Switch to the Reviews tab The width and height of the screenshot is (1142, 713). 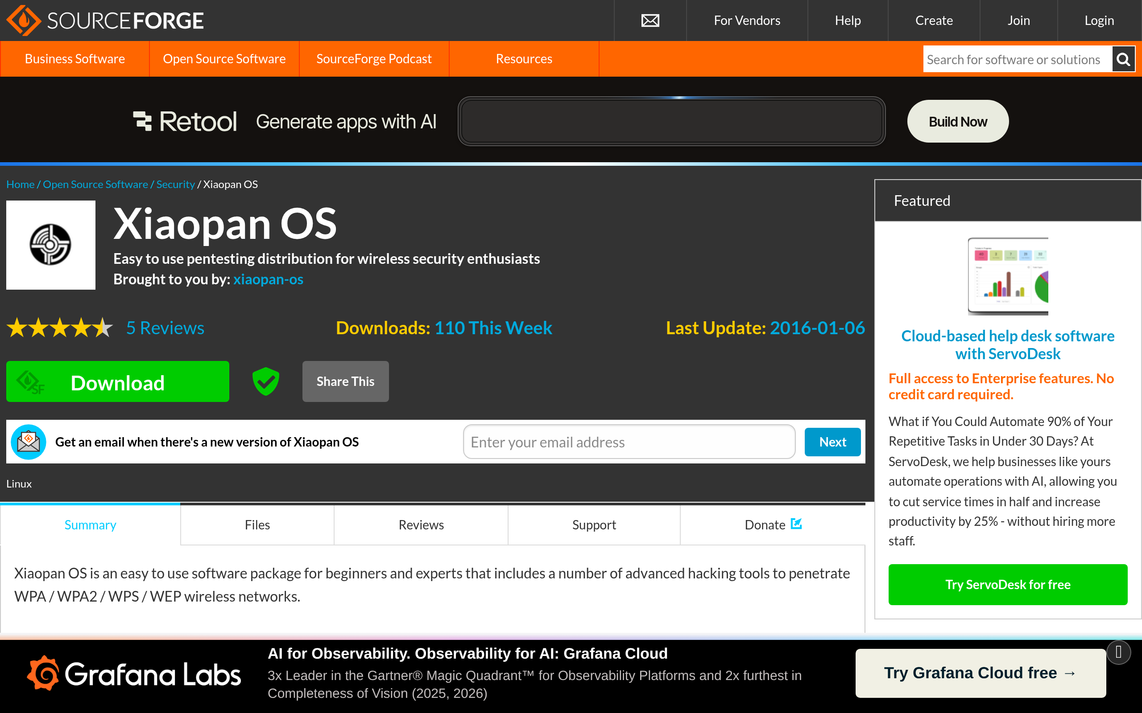coord(421,525)
